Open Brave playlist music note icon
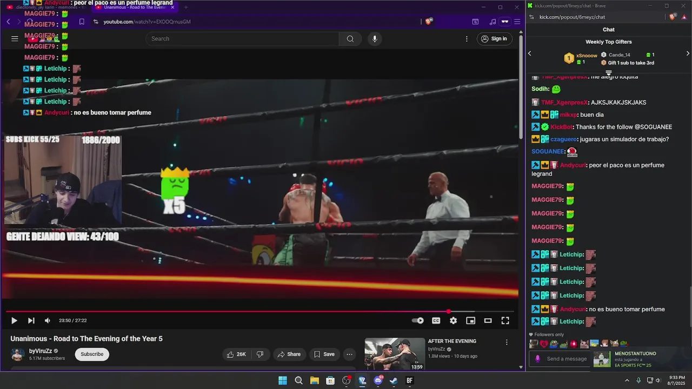This screenshot has height=389, width=692. (492, 22)
